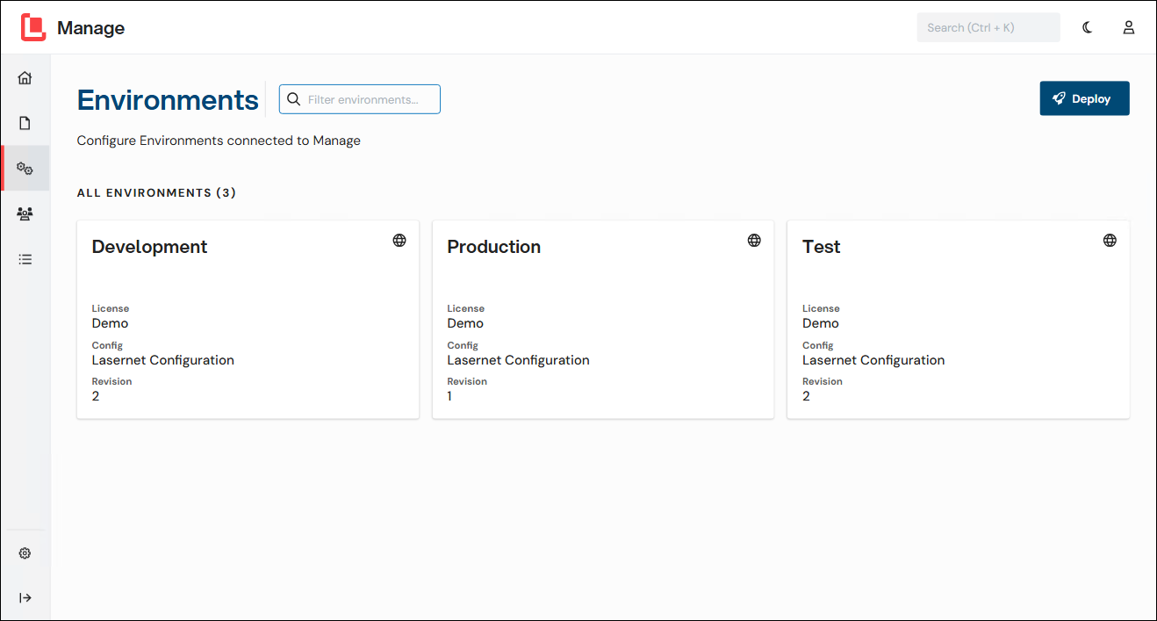Open the document page sidebar icon
Viewport: 1157px width, 621px height.
[25, 123]
